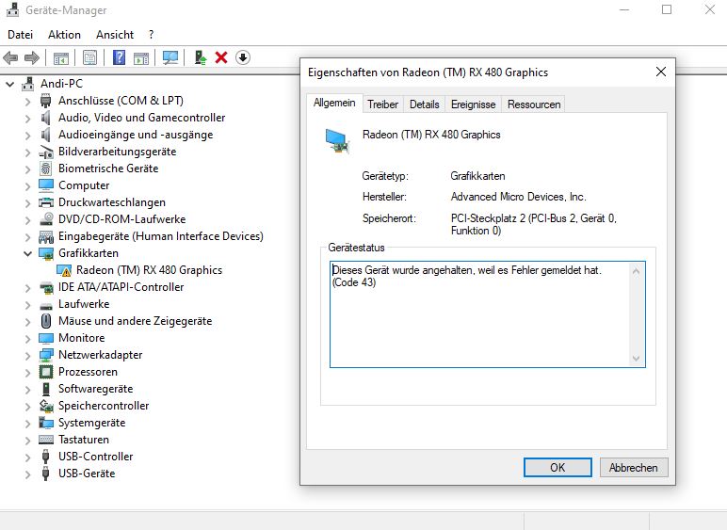Click the Tastaturen keyboard icon
This screenshot has height=530, width=727.
(46, 440)
